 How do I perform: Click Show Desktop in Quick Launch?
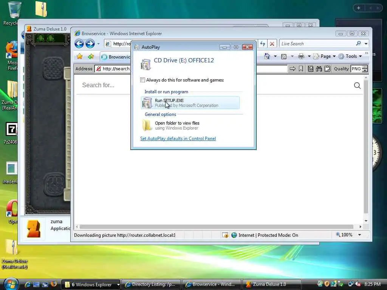pos(36,284)
